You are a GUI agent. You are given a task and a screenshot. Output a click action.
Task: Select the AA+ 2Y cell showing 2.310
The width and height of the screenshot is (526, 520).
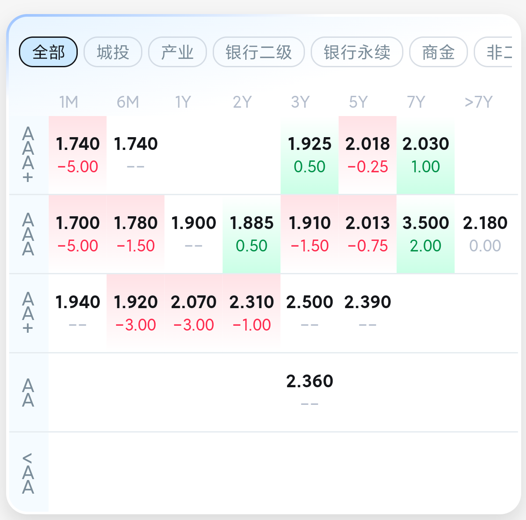click(x=252, y=313)
